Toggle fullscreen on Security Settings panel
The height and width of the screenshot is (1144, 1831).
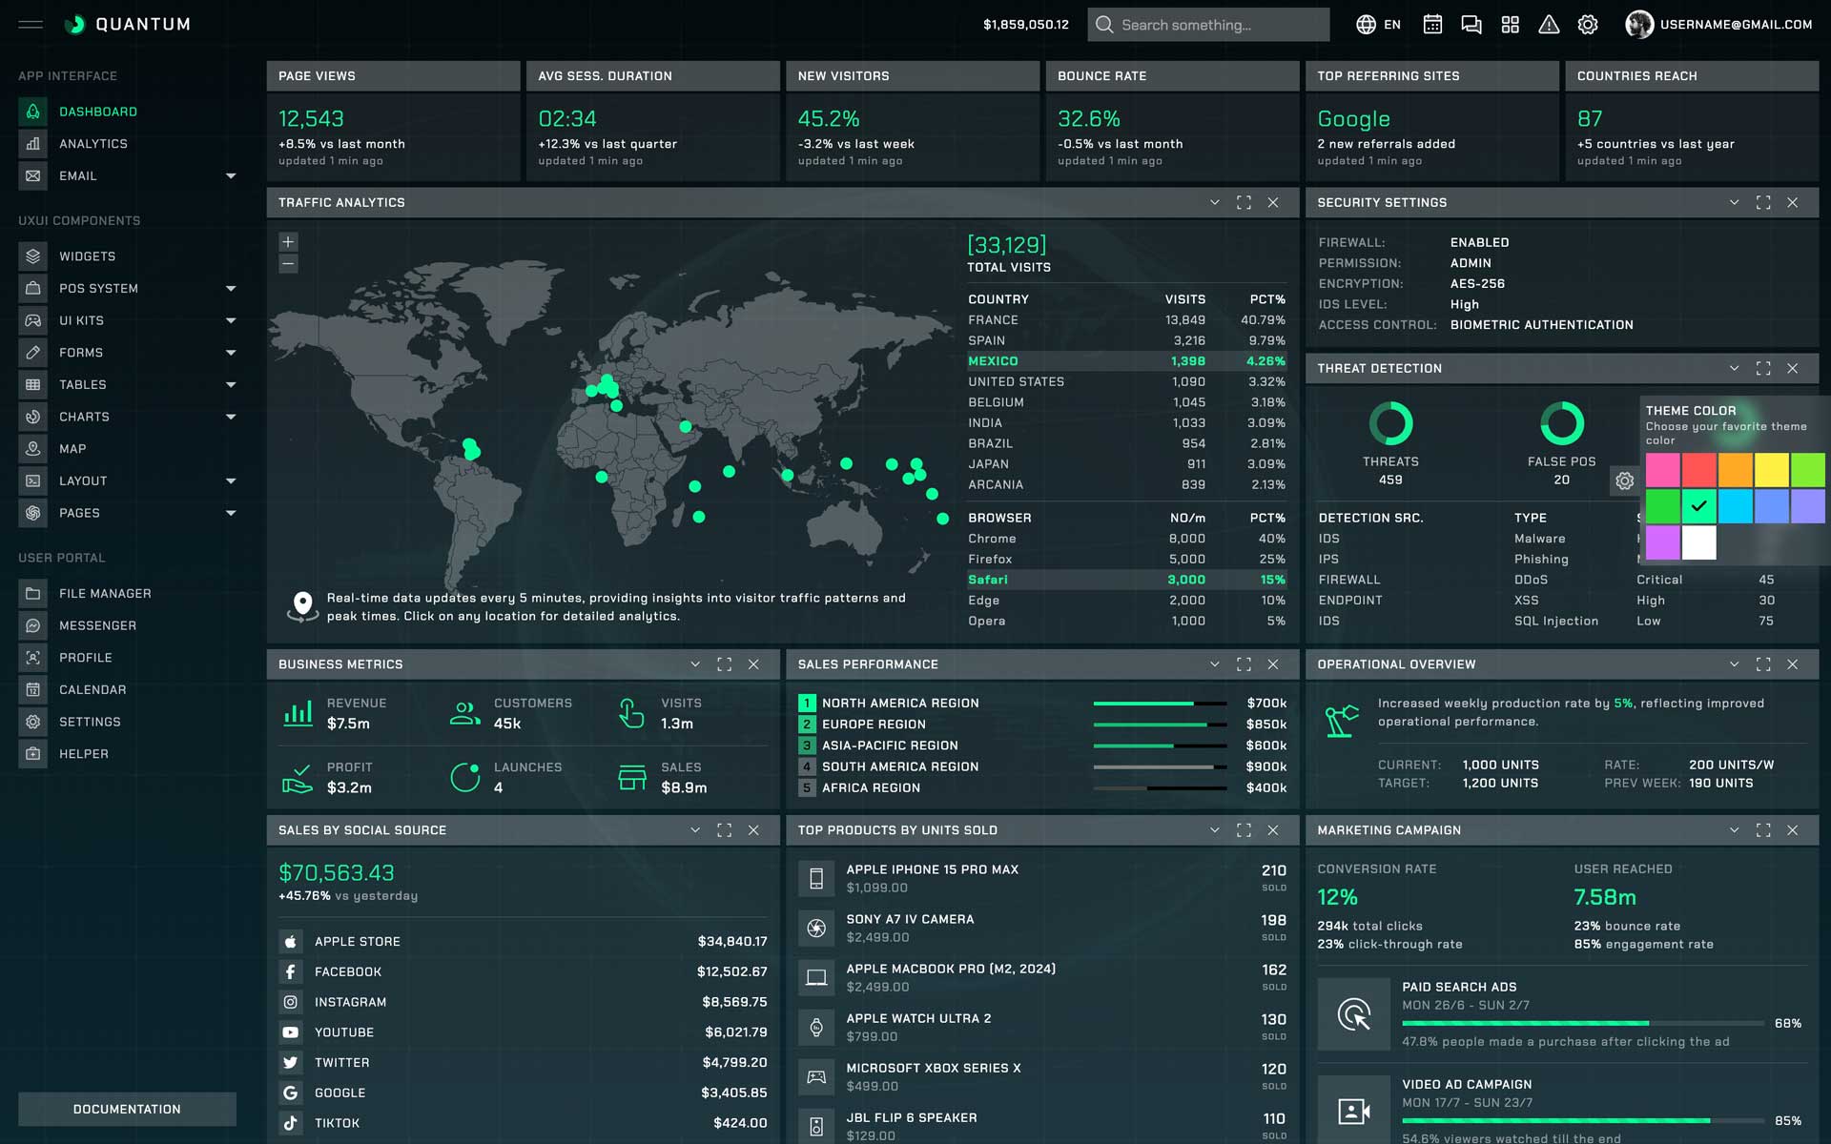tap(1763, 202)
